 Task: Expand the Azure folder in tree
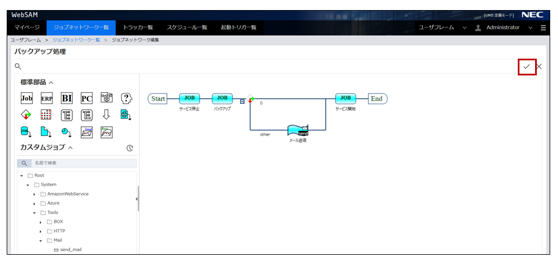35,203
